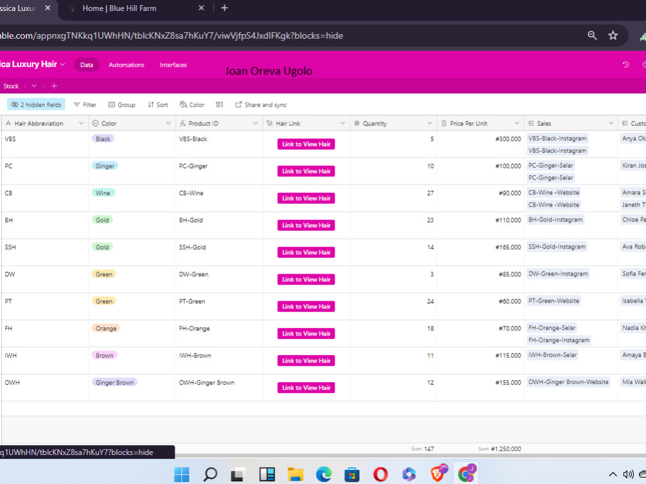Open Windows Start menu

(182, 474)
